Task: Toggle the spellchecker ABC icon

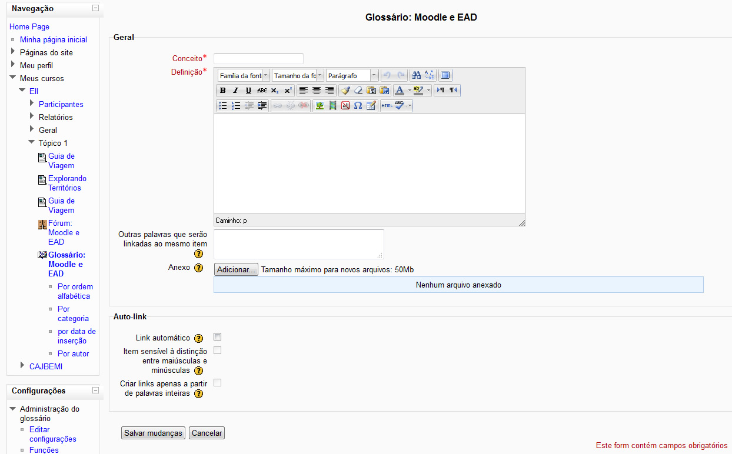Action: click(400, 106)
